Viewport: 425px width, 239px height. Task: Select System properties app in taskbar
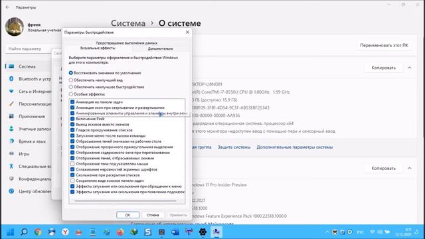216,232
